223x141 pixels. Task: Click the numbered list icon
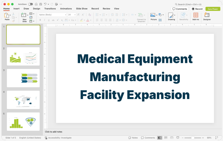[x=103, y=15]
